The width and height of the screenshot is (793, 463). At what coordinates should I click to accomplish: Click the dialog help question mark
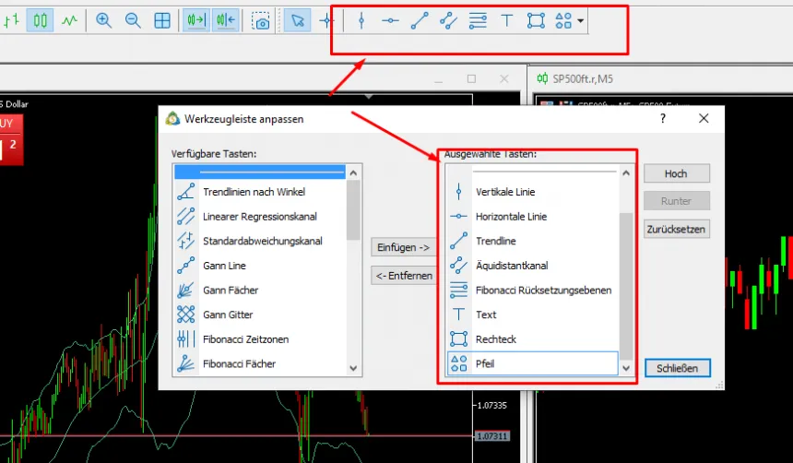(663, 118)
